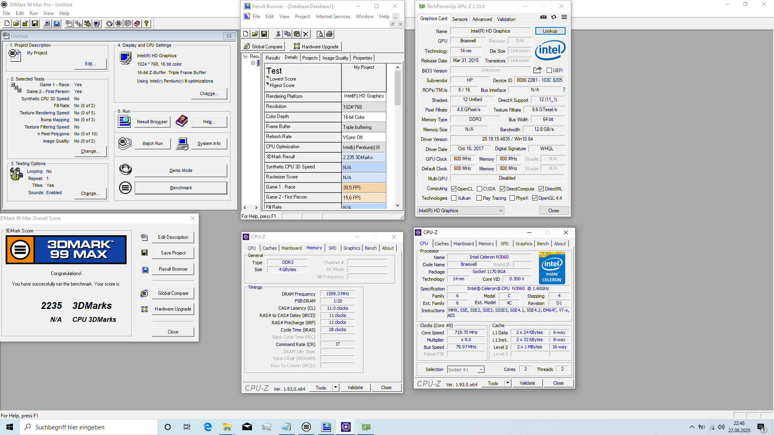Click Cut scissors icon in Result Browser toolbar
This screenshot has height=435, width=774.
(x=278, y=34)
